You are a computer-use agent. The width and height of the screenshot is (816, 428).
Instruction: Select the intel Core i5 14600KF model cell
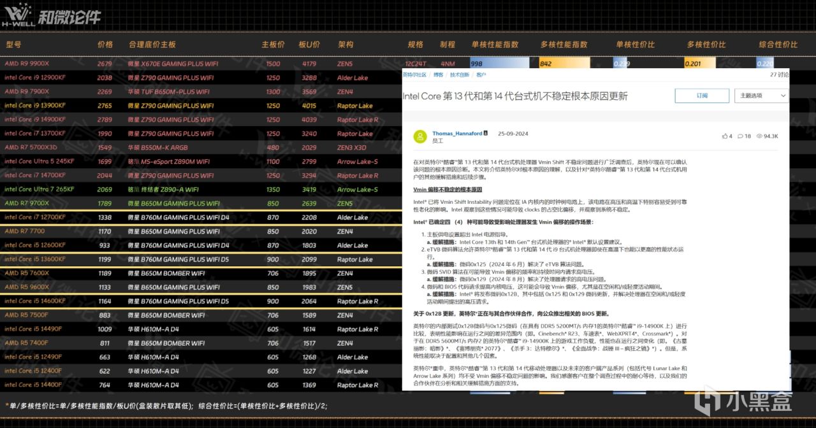coord(35,301)
